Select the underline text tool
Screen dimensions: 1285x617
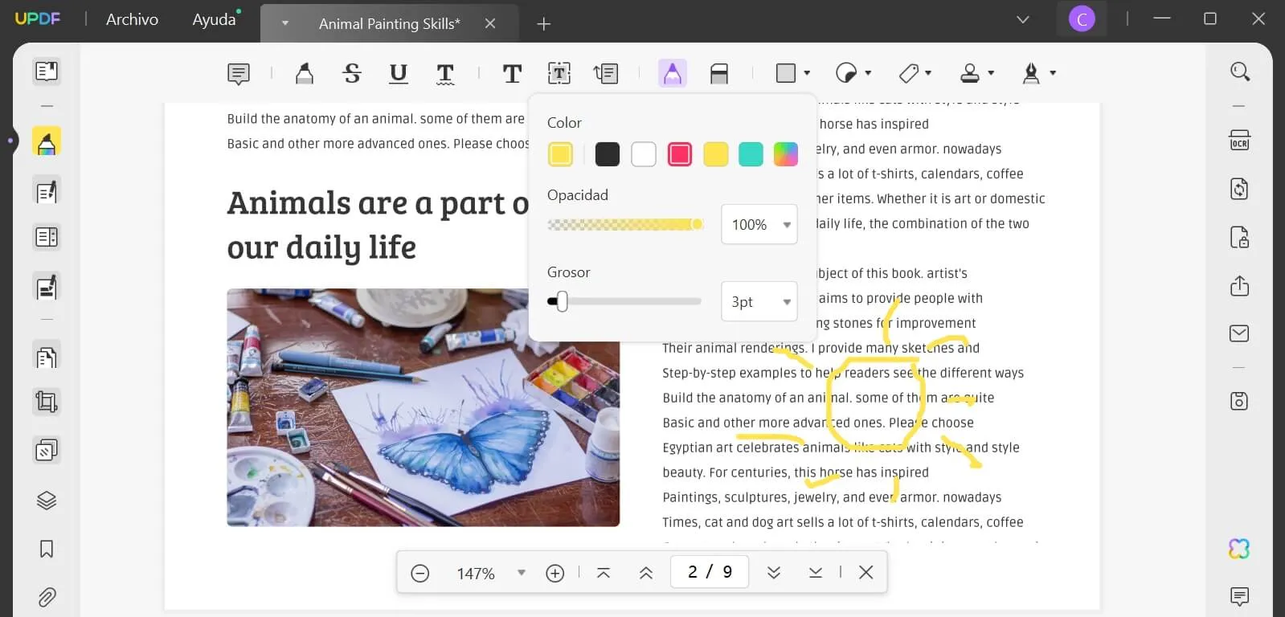pyautogui.click(x=398, y=74)
